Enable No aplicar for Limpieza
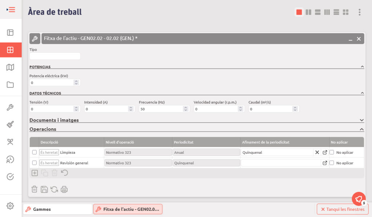This screenshot has width=372, height=217. [332, 152]
